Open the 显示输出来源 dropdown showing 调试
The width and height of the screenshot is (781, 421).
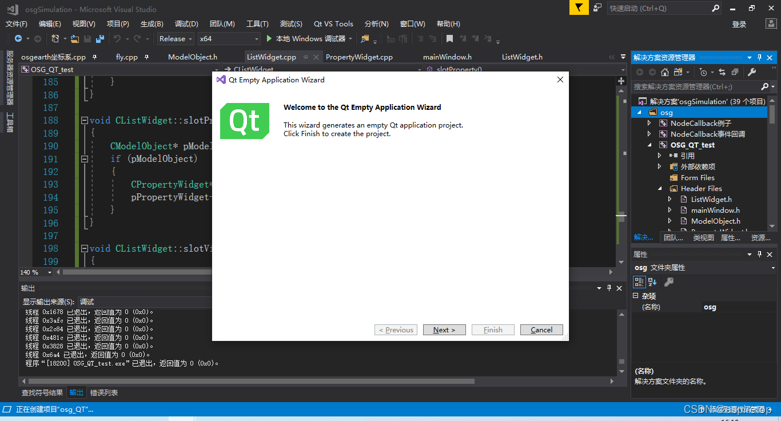[145, 302]
